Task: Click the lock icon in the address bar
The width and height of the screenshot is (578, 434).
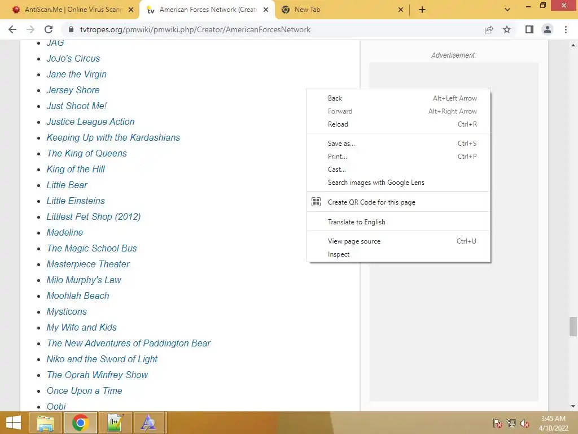Action: (71, 29)
